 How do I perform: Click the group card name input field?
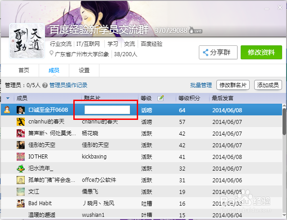107,110
